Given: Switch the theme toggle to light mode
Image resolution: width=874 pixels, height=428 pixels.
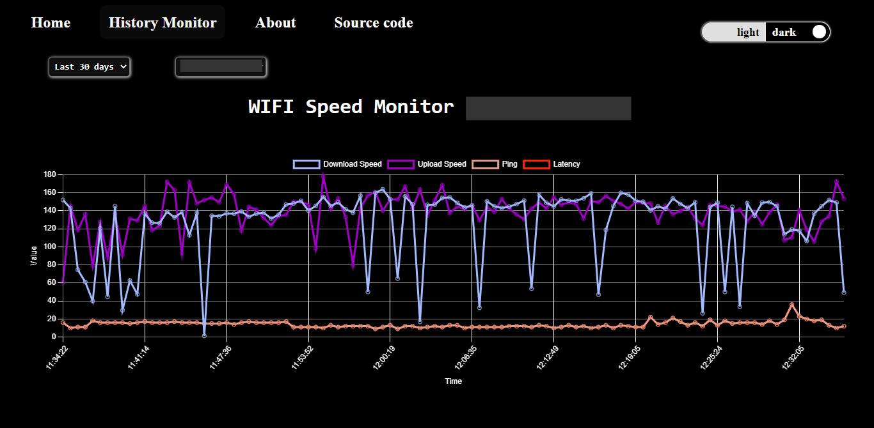Looking at the screenshot, I should (x=747, y=32).
